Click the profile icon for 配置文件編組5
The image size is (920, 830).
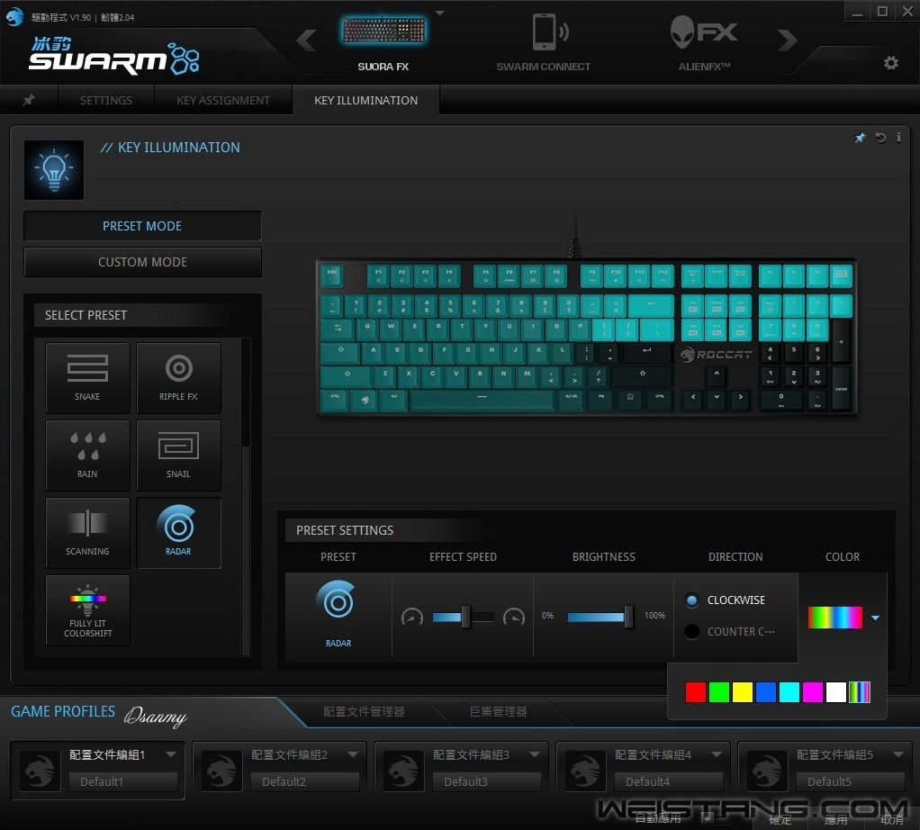(x=768, y=771)
